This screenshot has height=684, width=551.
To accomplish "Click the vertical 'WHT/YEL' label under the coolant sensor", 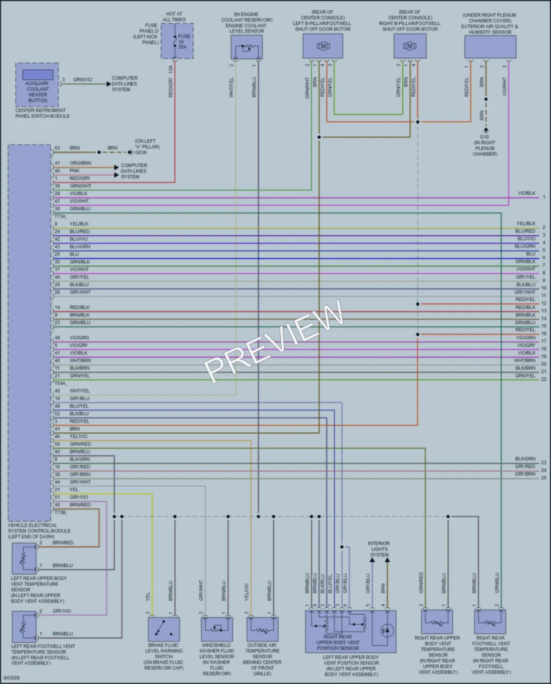I will [232, 87].
